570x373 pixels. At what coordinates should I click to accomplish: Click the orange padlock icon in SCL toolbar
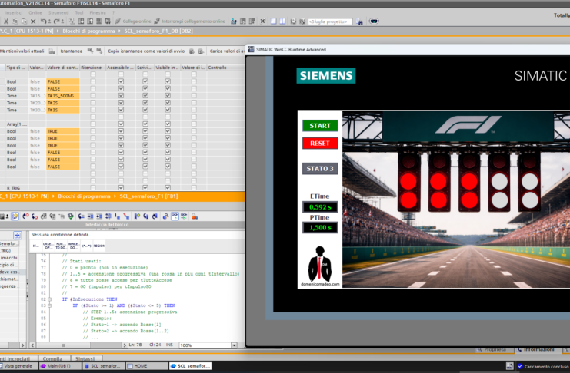pyautogui.click(x=195, y=216)
